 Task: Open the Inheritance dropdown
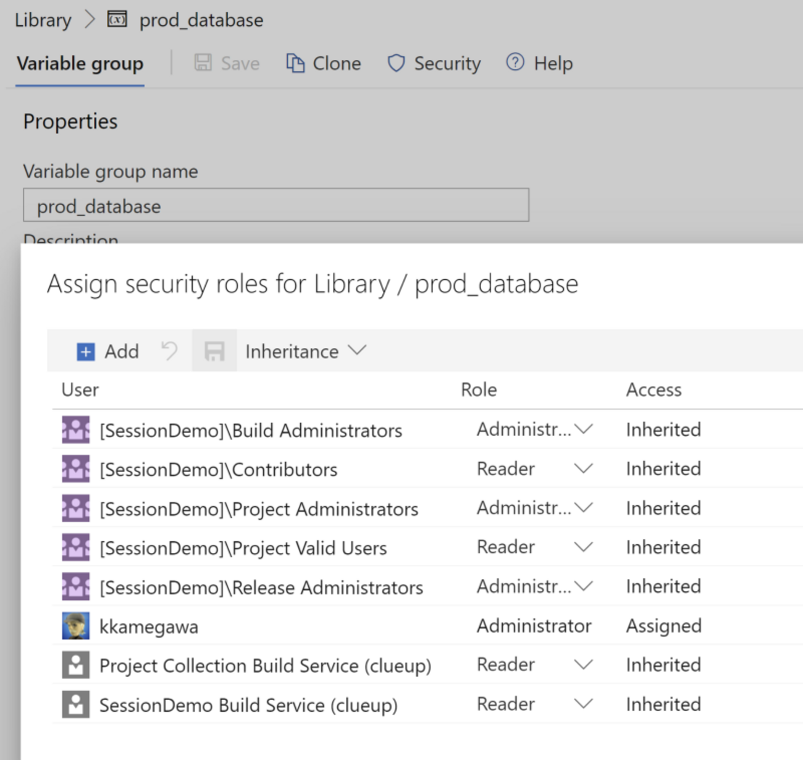(x=305, y=352)
